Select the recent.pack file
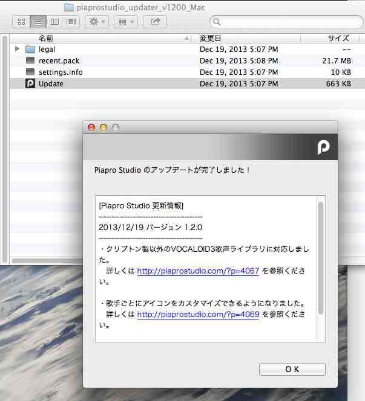Image resolution: width=365 pixels, height=401 pixels. tap(59, 61)
